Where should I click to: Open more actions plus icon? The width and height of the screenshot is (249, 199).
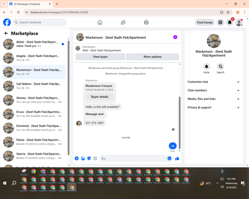pyautogui.click(x=77, y=158)
